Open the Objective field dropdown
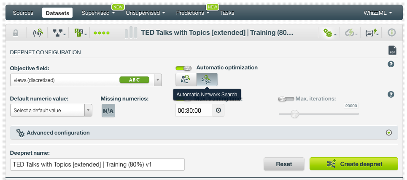407x180 pixels. [x=158, y=80]
